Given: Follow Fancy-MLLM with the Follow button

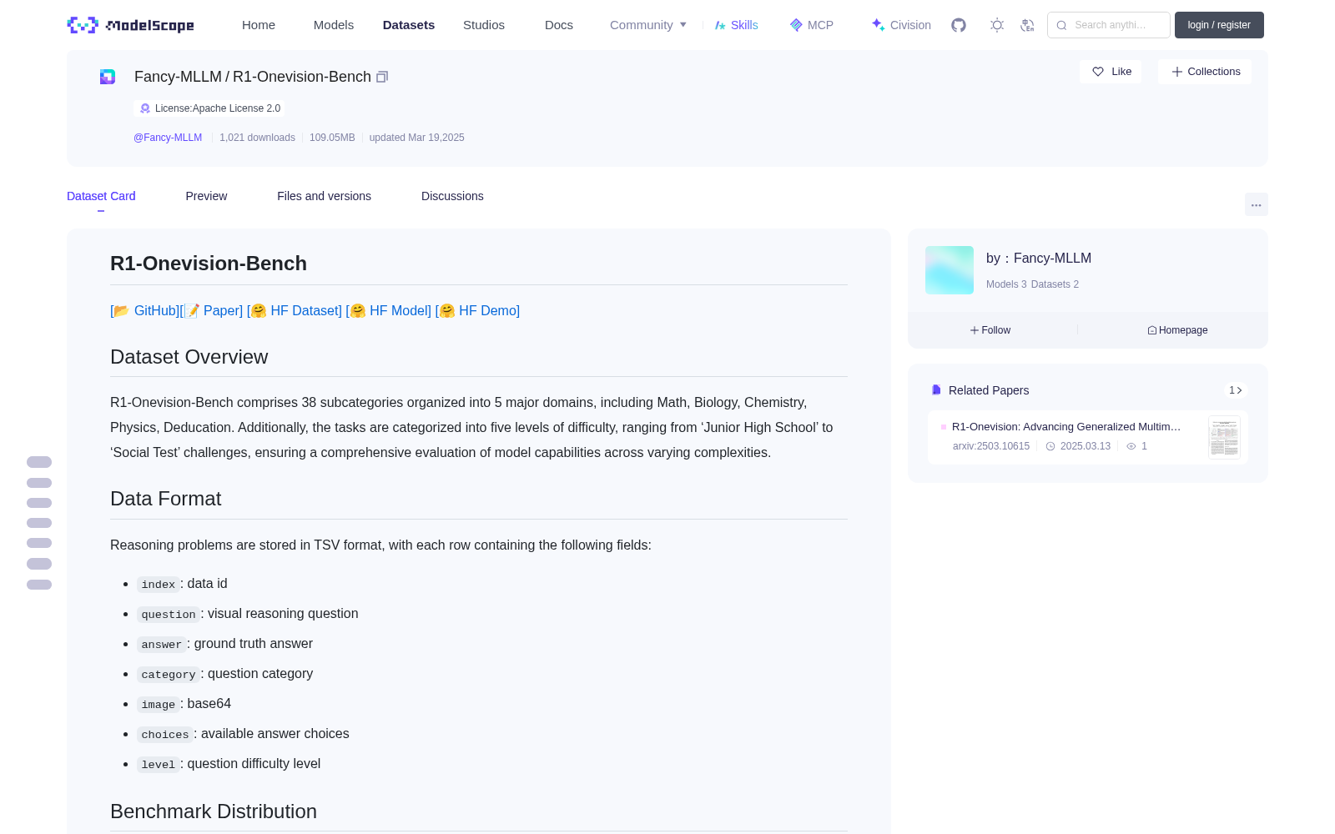Looking at the screenshot, I should [x=990, y=330].
